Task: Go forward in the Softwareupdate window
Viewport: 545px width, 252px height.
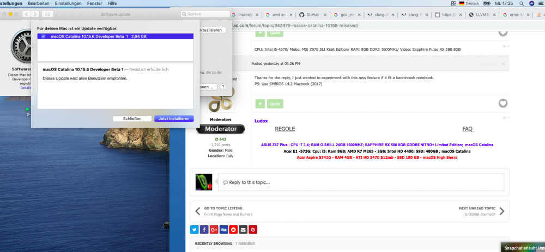Action: tap(35, 14)
